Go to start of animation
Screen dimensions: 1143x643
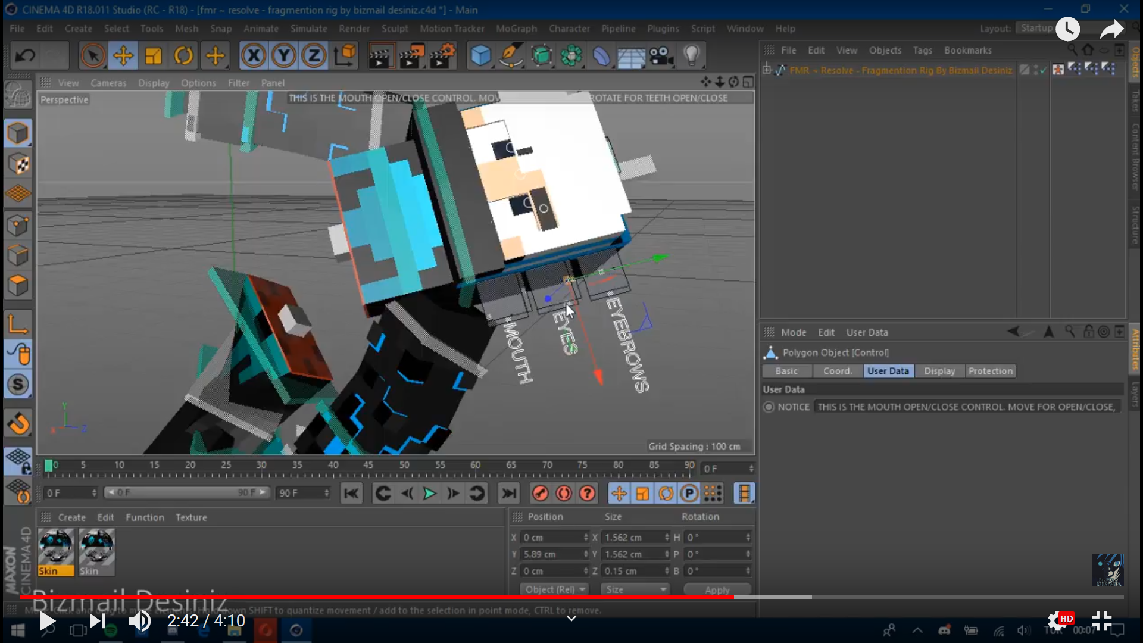(351, 493)
